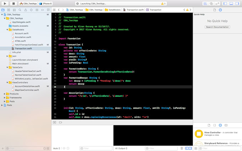Viewport: 242px width, 151px height.
Task: Hide the right Utilities panel
Action: coord(237,4)
